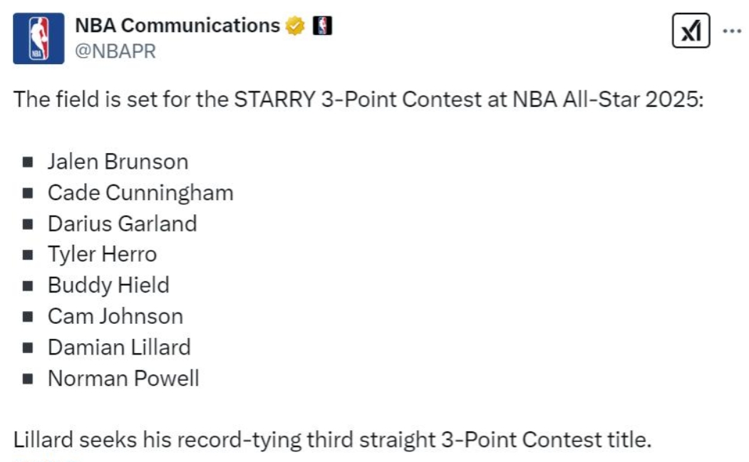Click the closing sentence about Lillard's third title

332,440
